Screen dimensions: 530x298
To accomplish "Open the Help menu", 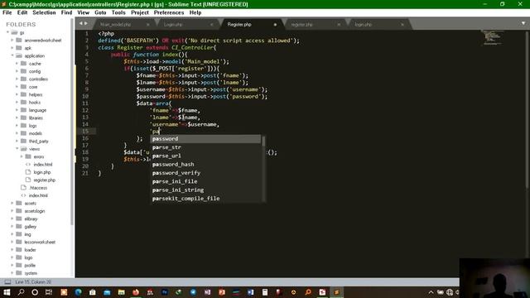I will coord(195,12).
